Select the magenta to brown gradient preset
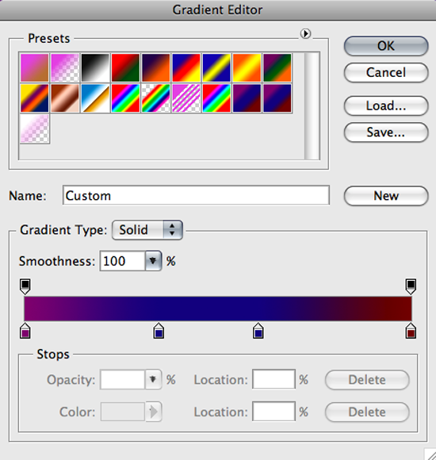Screen dimensions: 436x460 coord(35,67)
